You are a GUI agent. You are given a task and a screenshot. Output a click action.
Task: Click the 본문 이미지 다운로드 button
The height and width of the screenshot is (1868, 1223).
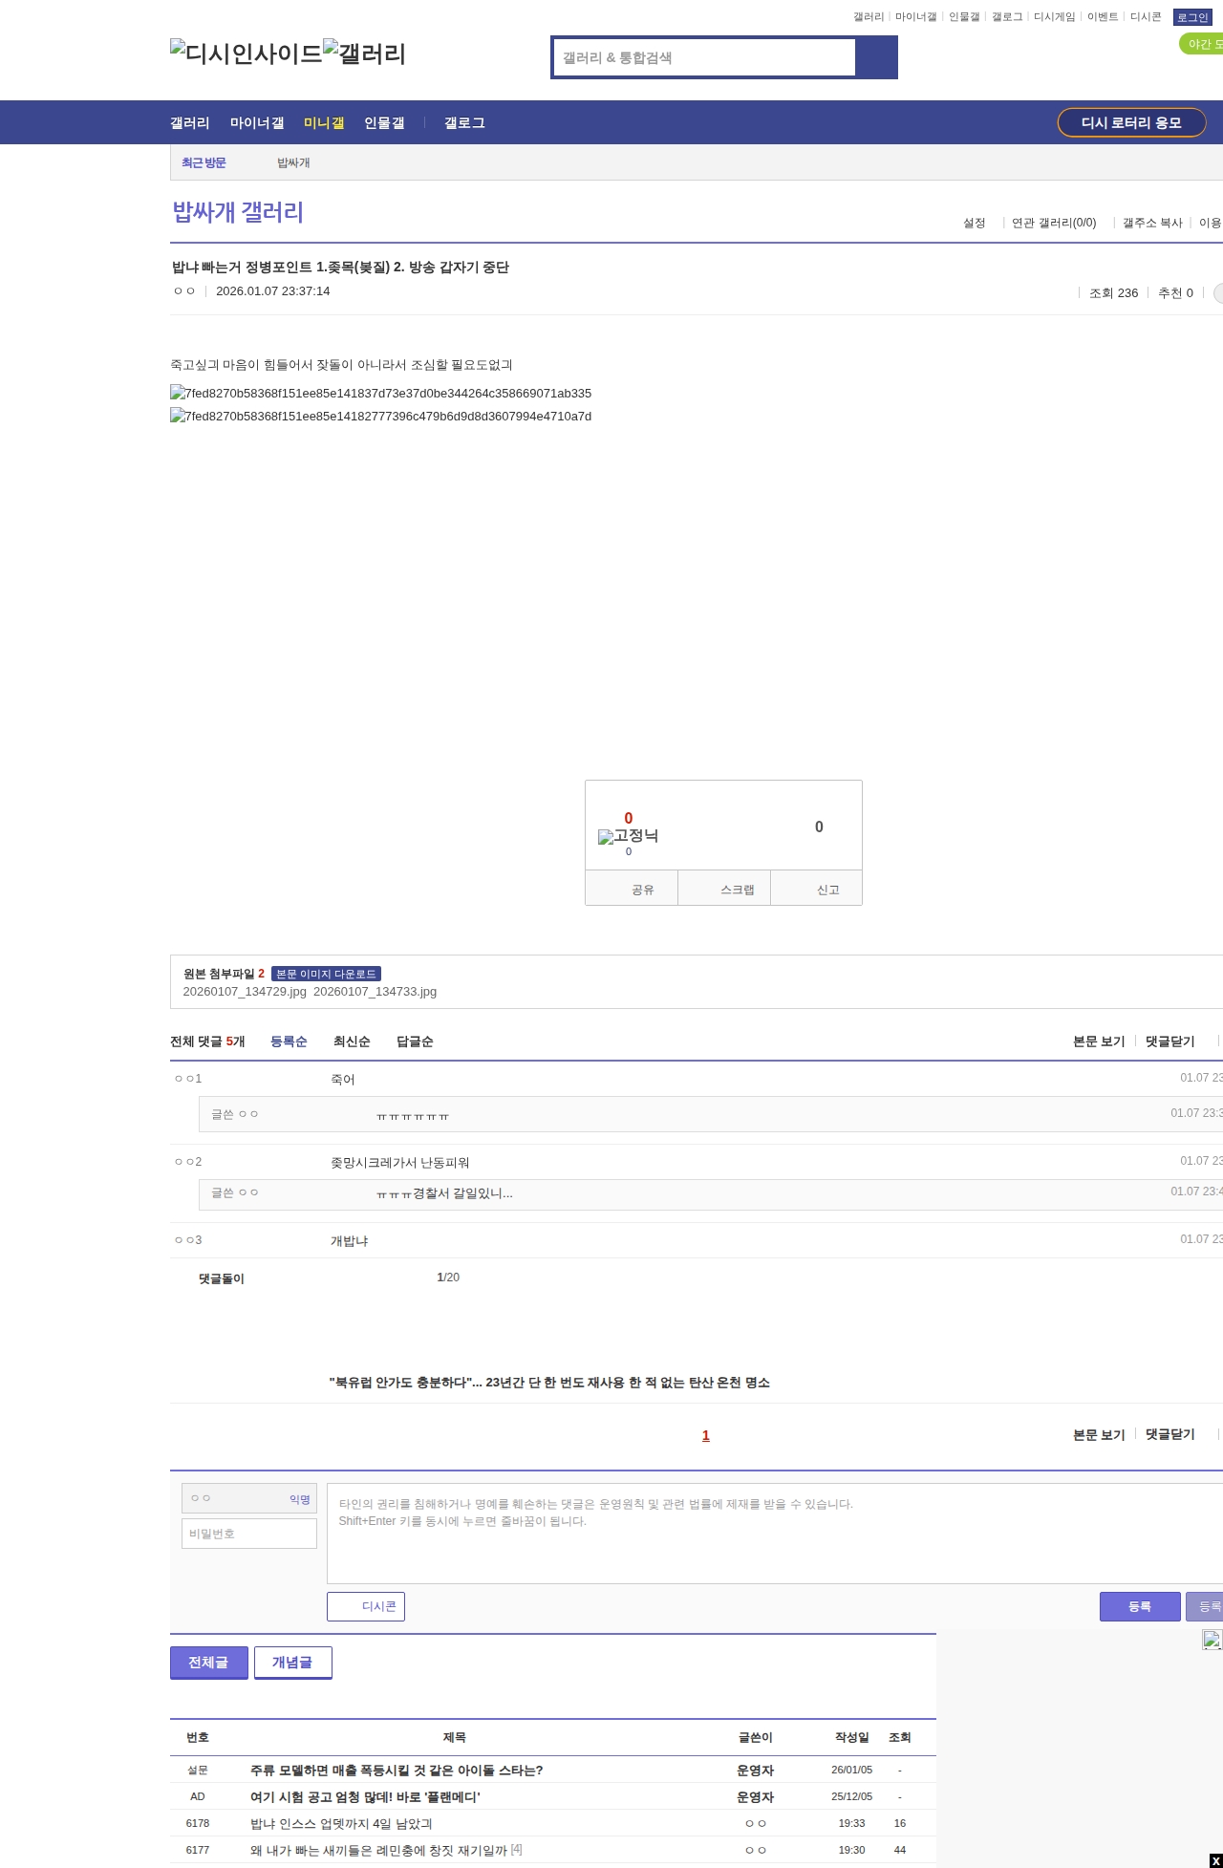326,974
